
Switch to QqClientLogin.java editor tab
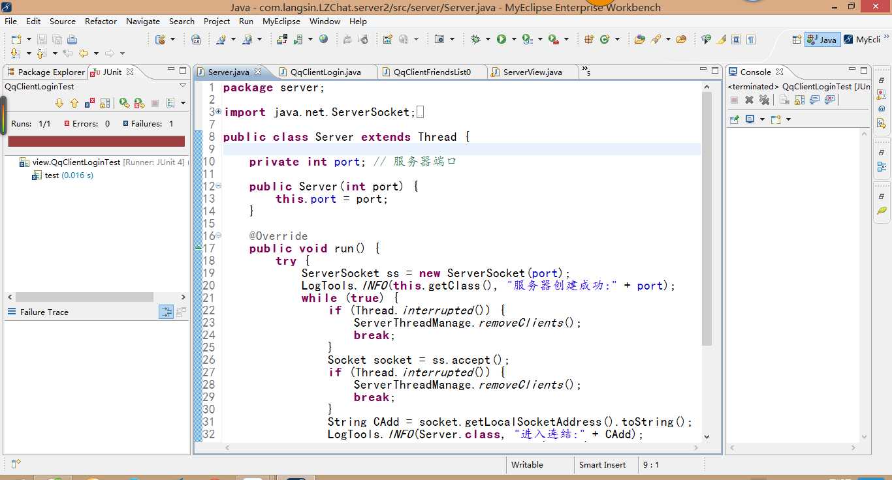pos(325,72)
